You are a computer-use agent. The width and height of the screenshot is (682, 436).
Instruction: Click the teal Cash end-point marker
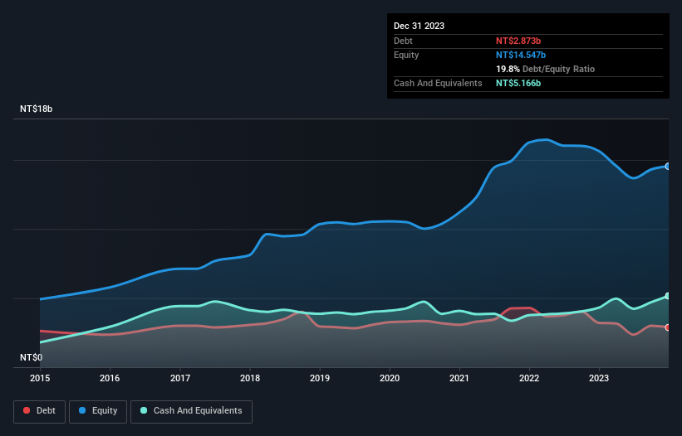[668, 296]
